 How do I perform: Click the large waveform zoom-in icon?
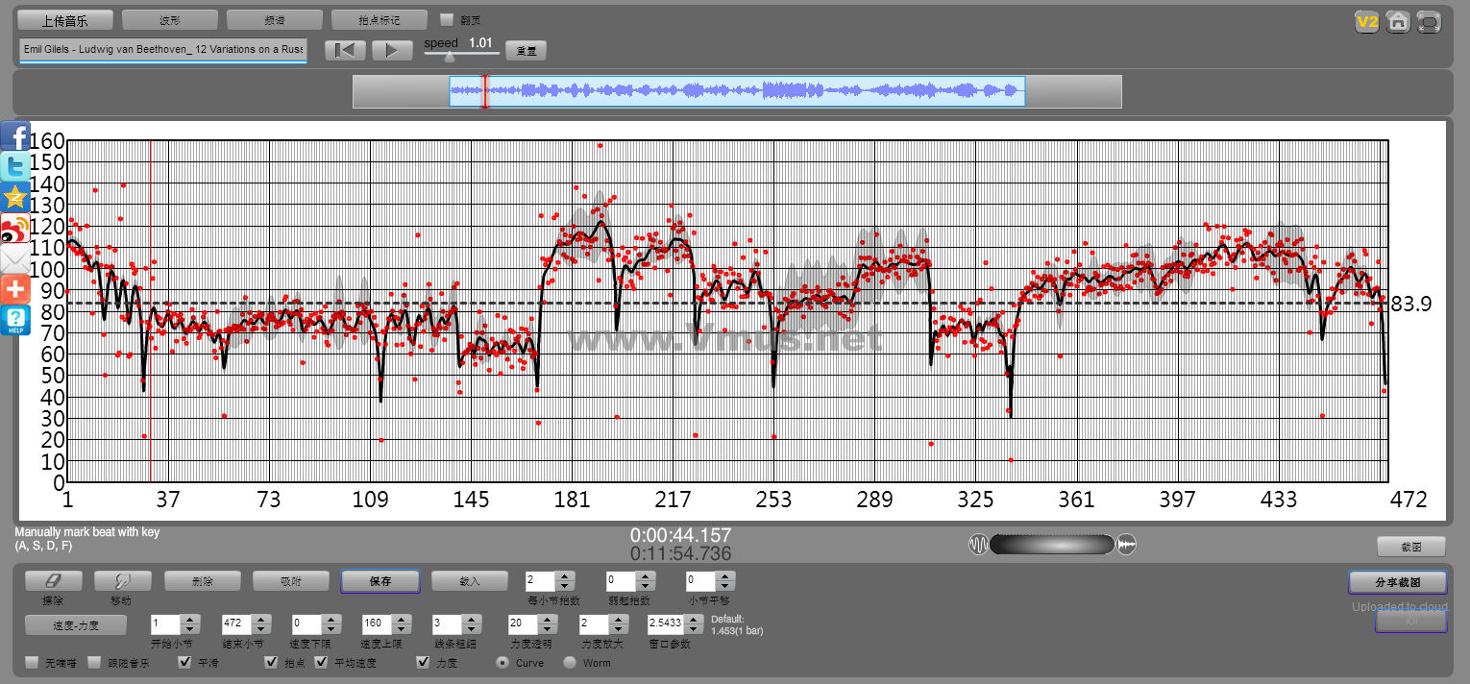tap(1126, 545)
